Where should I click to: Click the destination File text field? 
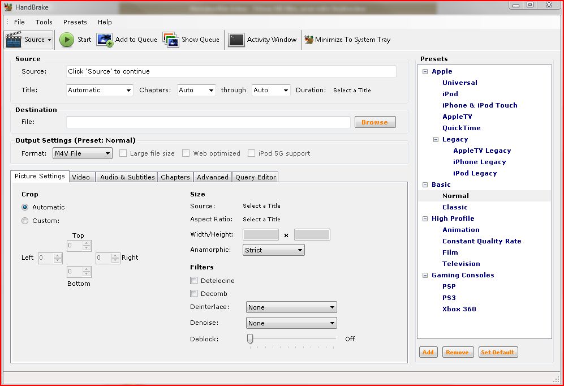click(x=208, y=122)
